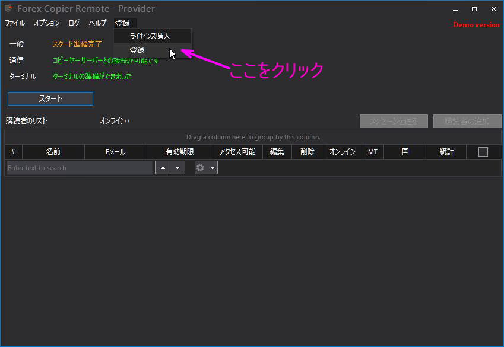
Task: Open the ヘルプ menu
Action: pos(97,23)
